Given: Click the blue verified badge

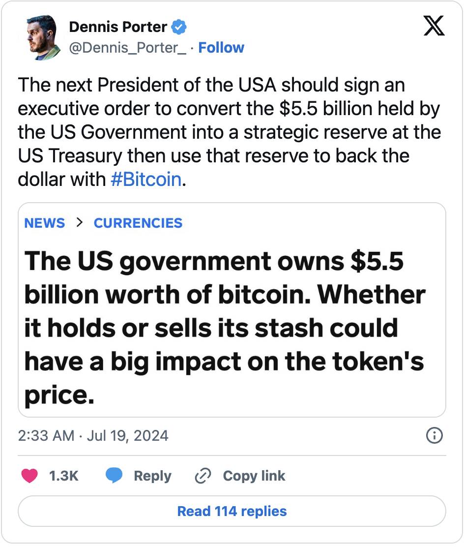Looking at the screenshot, I should (178, 27).
